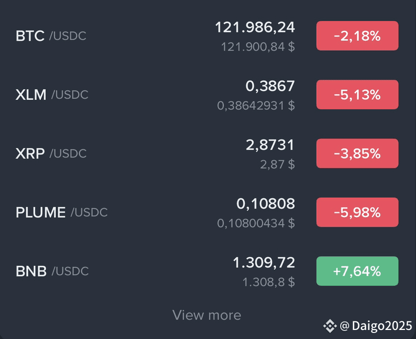
Task: Click the -5,13% change badge for XLM
Action: pyautogui.click(x=357, y=95)
